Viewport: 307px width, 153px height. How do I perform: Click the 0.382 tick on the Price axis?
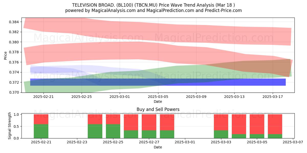(x=14, y=32)
